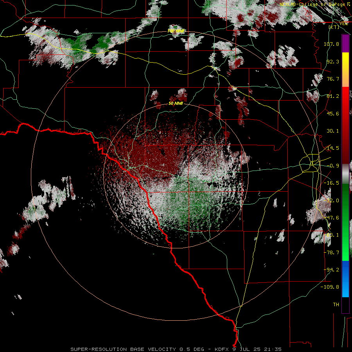Click the "SUPER-RESOLUTION BASE VELOCITY" caption text

122,349
